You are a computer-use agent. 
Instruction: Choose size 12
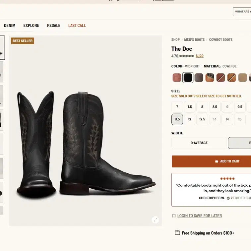[x=190, y=119]
